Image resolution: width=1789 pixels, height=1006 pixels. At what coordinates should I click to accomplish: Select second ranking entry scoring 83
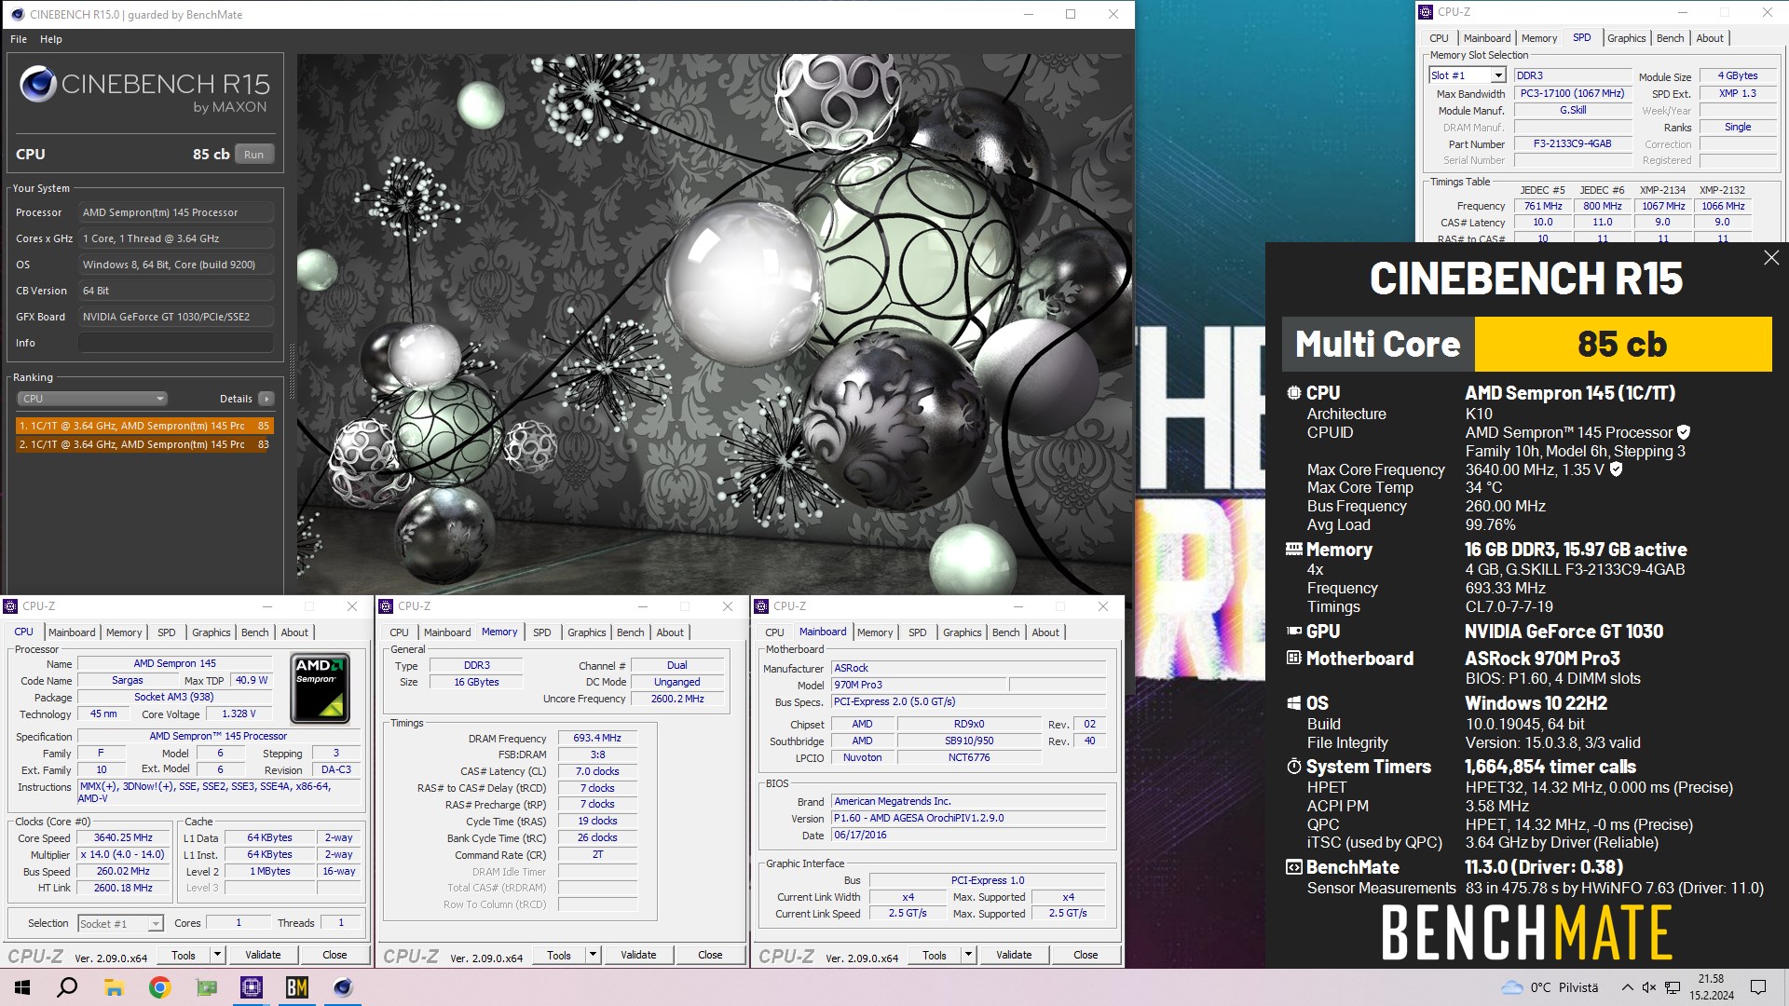[x=144, y=444]
